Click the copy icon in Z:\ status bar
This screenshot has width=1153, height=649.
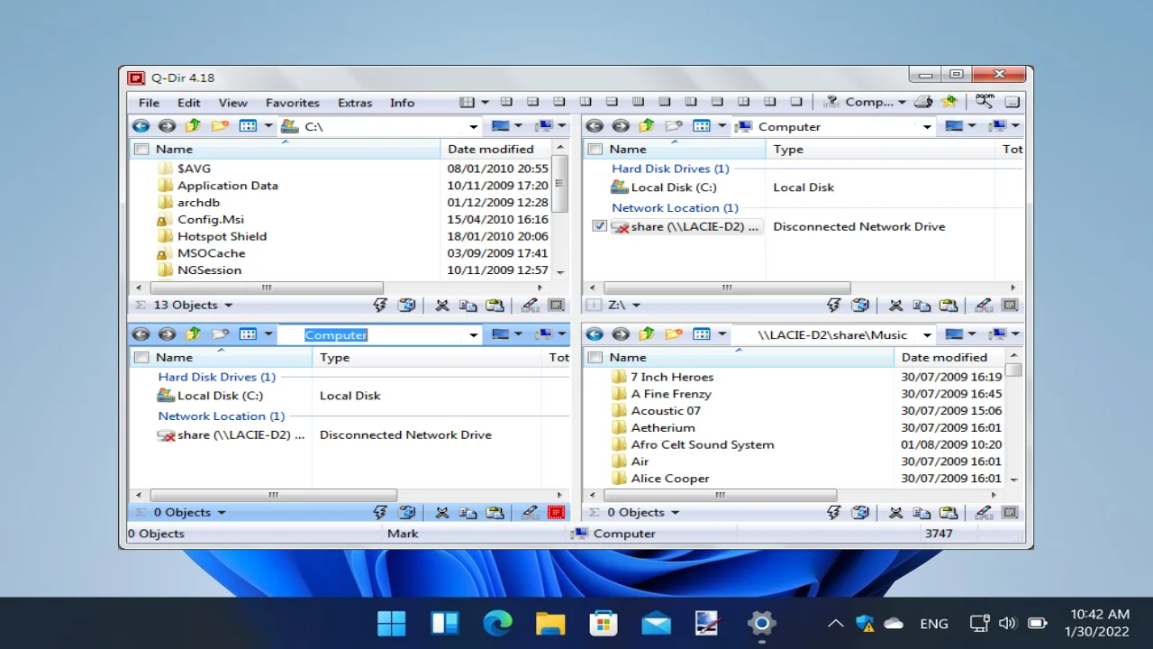921,306
